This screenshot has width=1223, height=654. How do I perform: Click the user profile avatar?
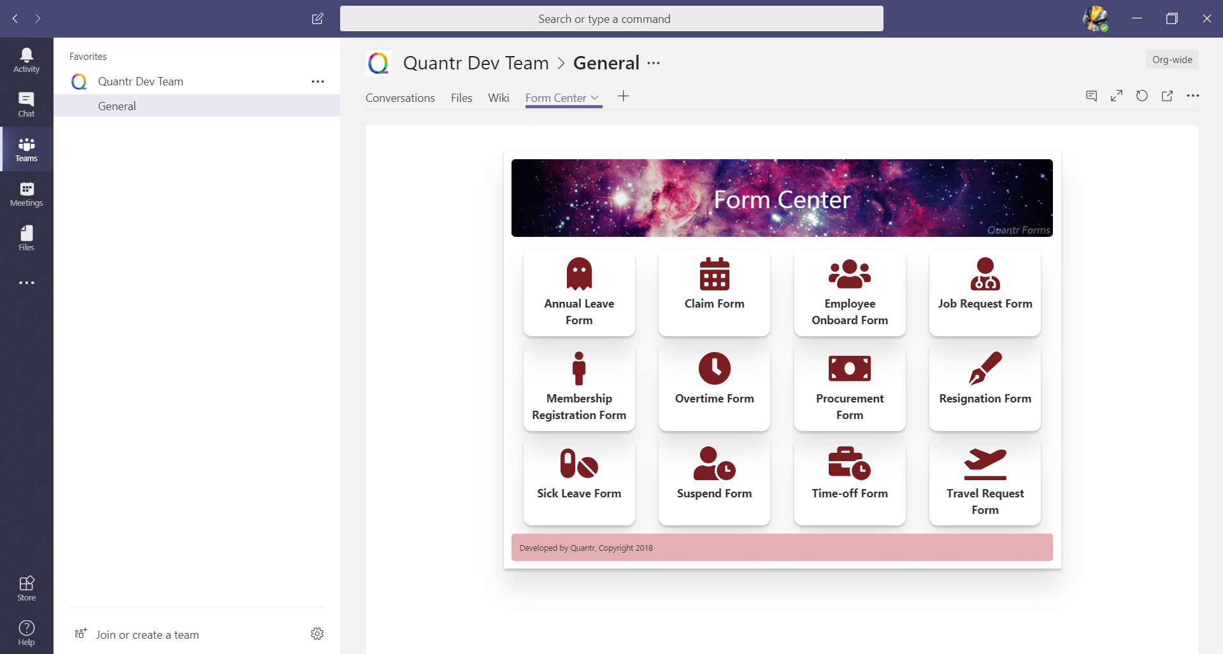pos(1096,18)
